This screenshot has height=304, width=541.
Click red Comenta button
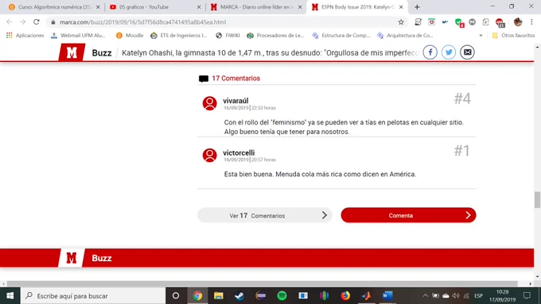point(408,215)
